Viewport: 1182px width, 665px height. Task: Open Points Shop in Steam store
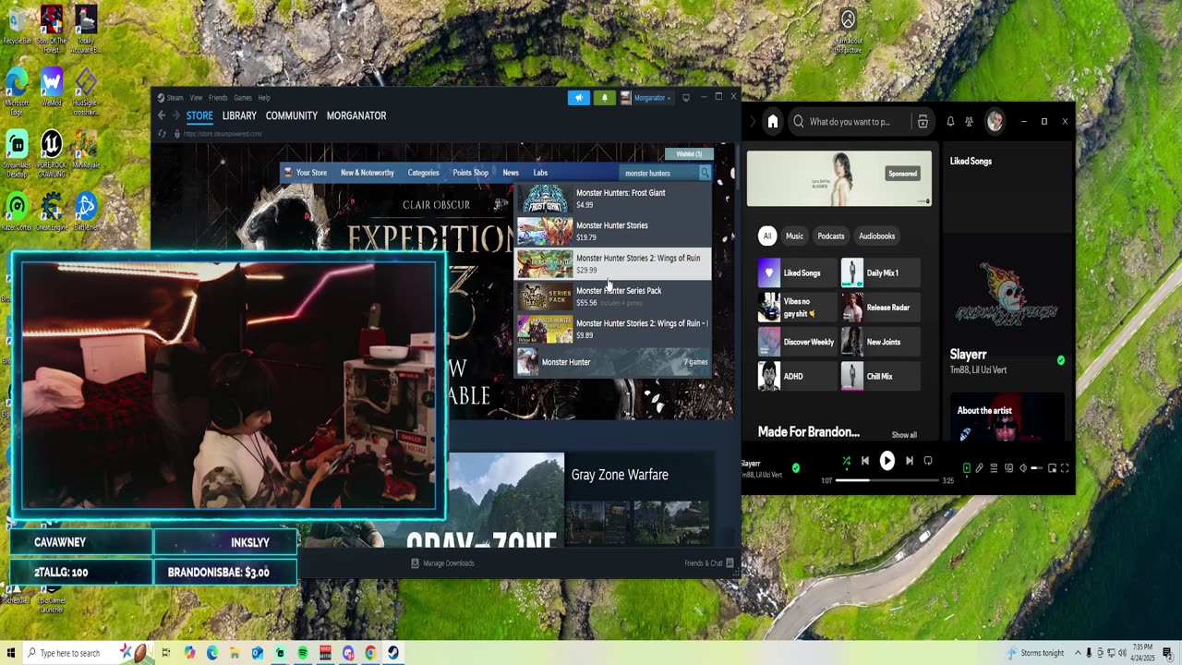(471, 173)
